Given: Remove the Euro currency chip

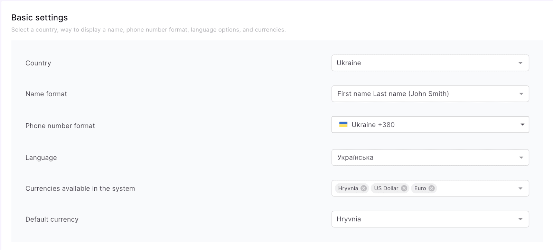Looking at the screenshot, I should pyautogui.click(x=432, y=188).
